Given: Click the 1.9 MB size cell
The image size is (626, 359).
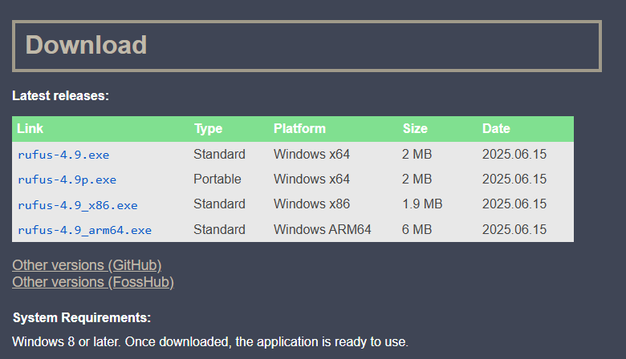Looking at the screenshot, I should pos(422,204).
